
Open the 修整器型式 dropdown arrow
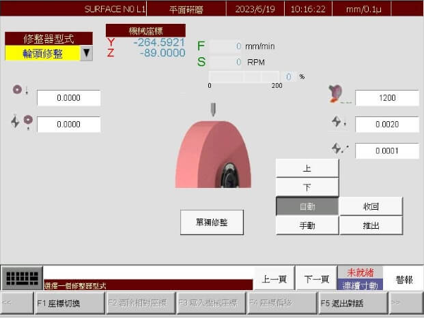[87, 53]
